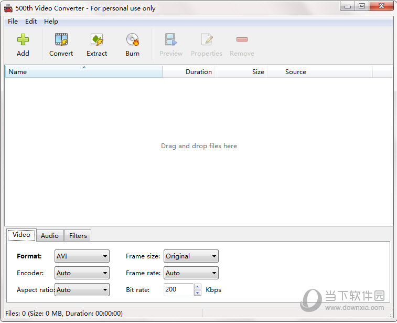Open the Help menu
The width and height of the screenshot is (397, 323).
pyautogui.click(x=51, y=22)
